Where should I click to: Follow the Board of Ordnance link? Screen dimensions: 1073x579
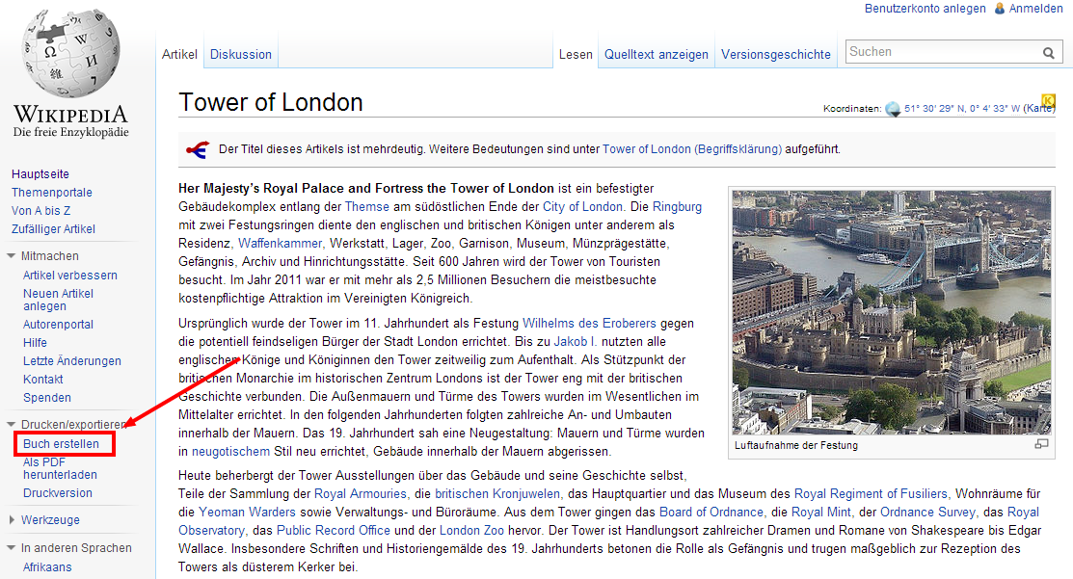711,512
